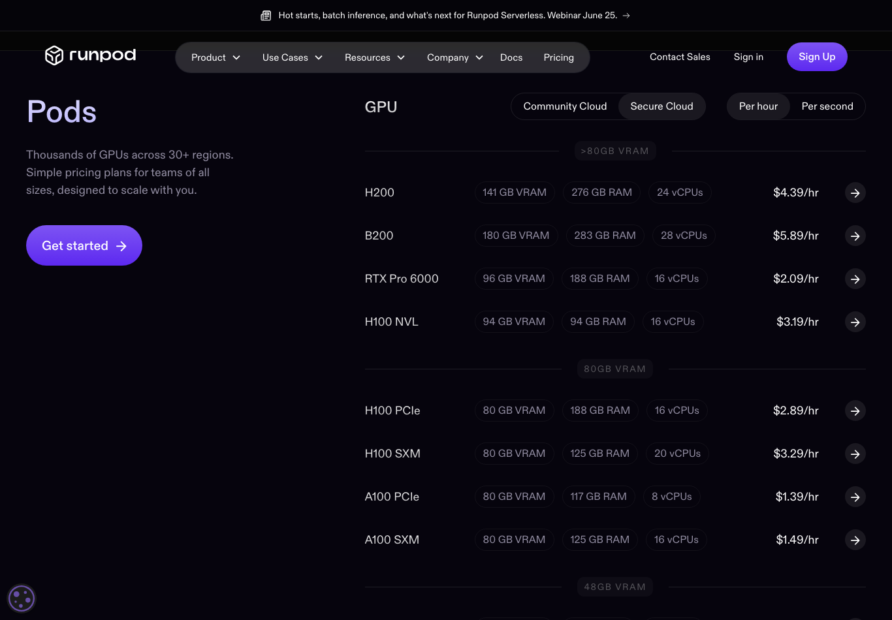
Task: Open the H100 NVL row arrow
Action: pyautogui.click(x=855, y=322)
